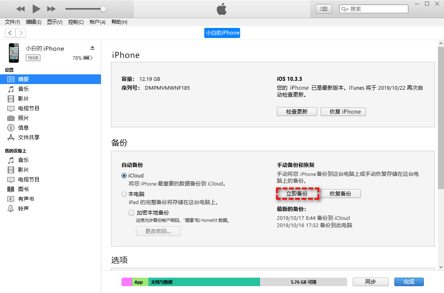Click the iOS 10.3.3 version text

pyautogui.click(x=289, y=79)
